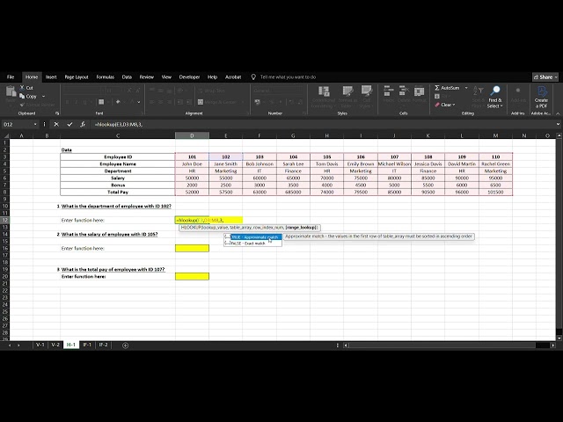This screenshot has height=422, width=563.
Task: Open the File menu
Action: click(x=11, y=76)
